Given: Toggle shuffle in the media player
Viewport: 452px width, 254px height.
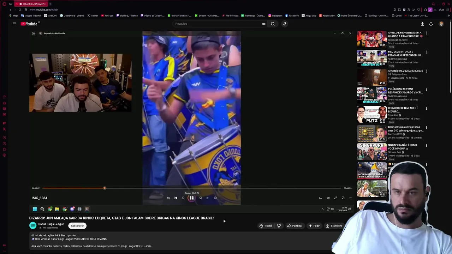Looking at the screenshot, I should [x=168, y=198].
